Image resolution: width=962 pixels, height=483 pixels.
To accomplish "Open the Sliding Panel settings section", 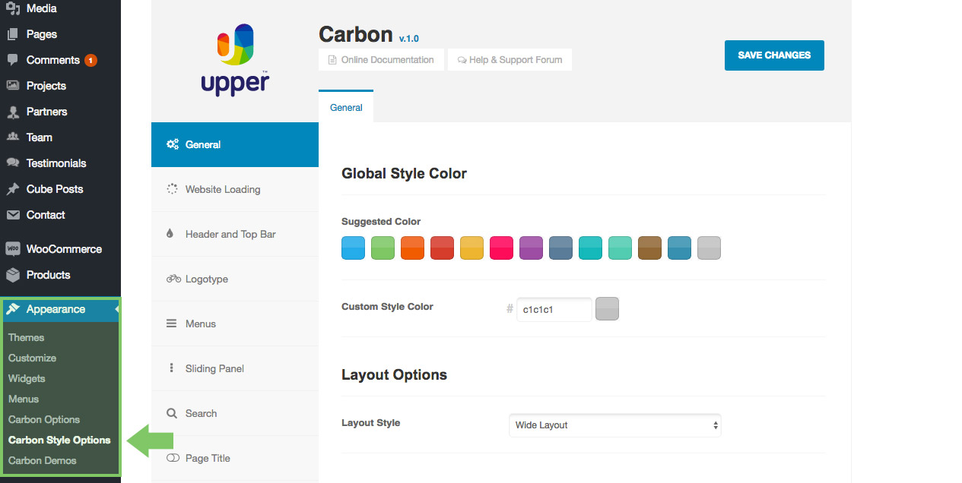I will pyautogui.click(x=214, y=368).
